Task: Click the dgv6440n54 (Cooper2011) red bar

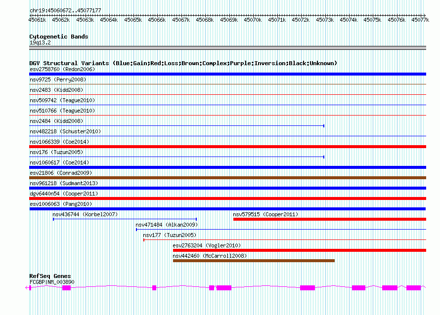Action: (227, 198)
